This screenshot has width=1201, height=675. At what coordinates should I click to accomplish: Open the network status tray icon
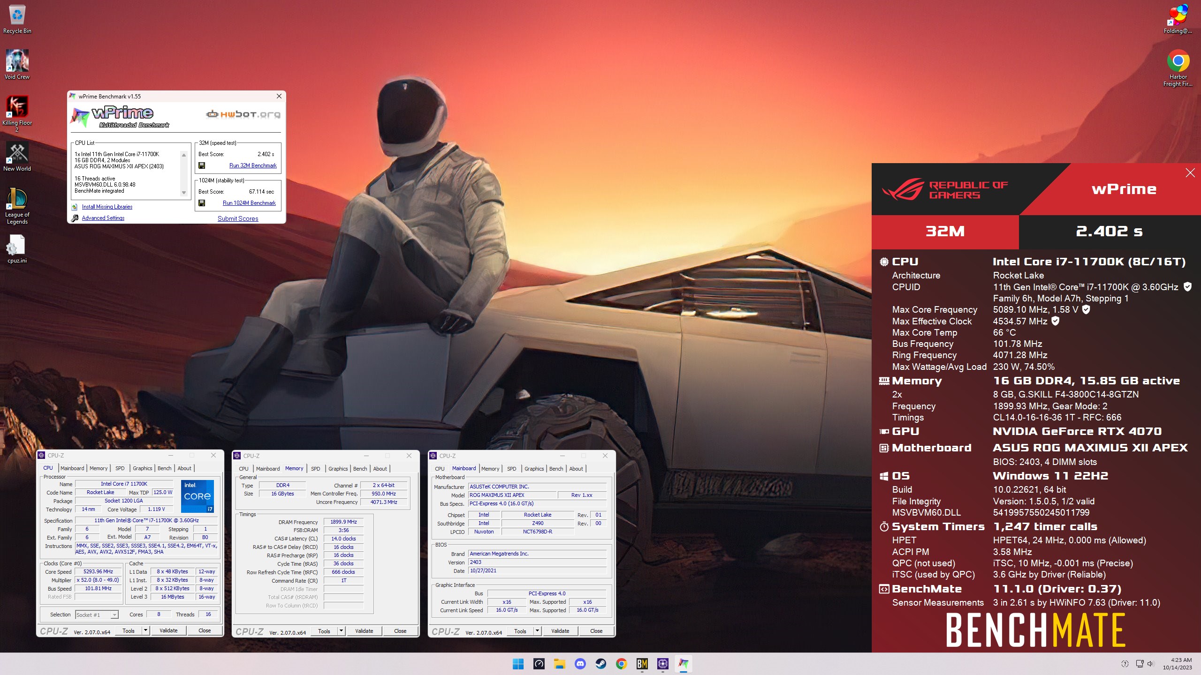[1139, 664]
